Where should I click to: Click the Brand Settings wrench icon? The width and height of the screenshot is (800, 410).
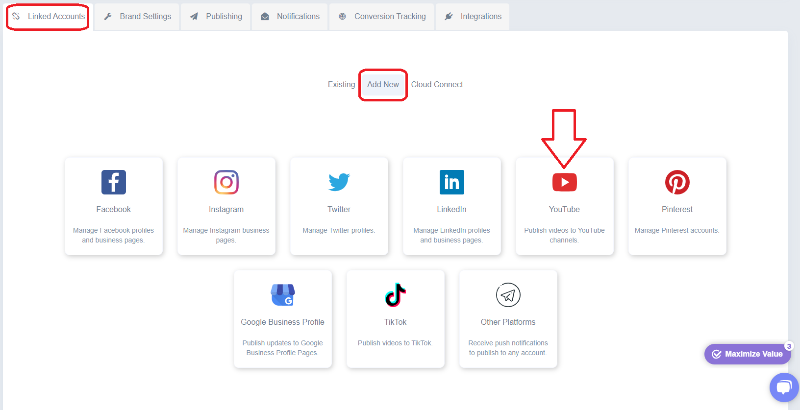coord(108,16)
